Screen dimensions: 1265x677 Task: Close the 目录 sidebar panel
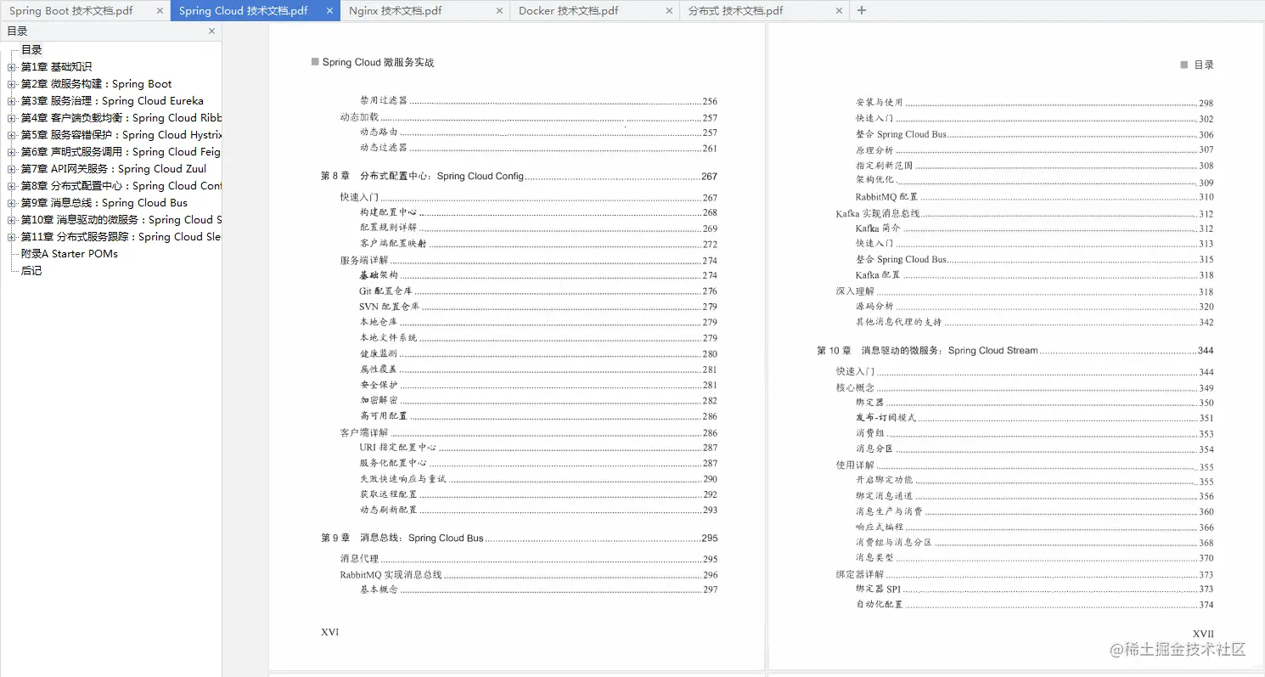211,31
